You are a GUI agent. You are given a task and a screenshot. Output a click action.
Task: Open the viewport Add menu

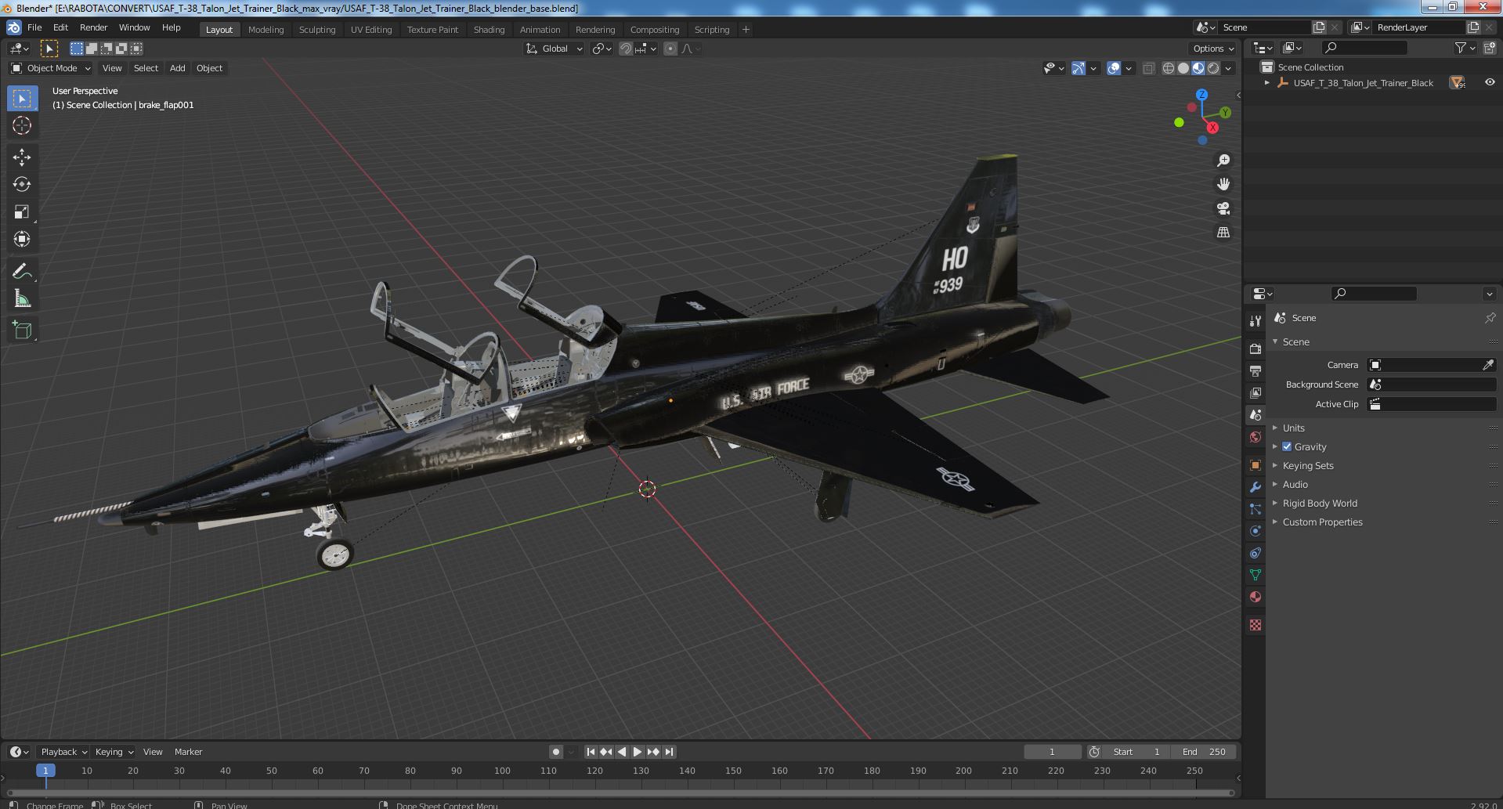point(177,68)
